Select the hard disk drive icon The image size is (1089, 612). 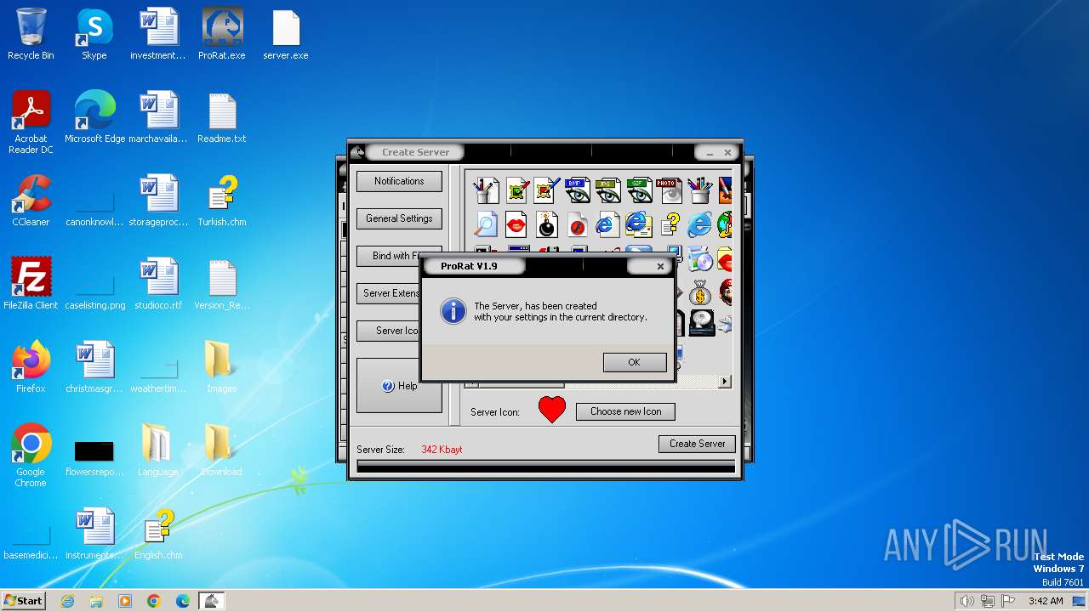coord(703,323)
